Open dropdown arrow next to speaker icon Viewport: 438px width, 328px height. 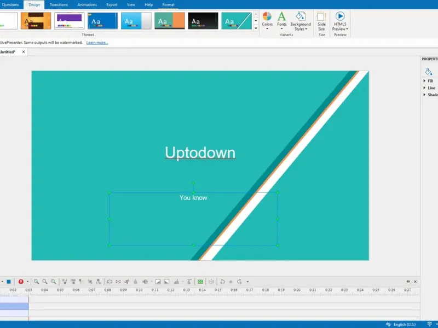click(x=152, y=282)
